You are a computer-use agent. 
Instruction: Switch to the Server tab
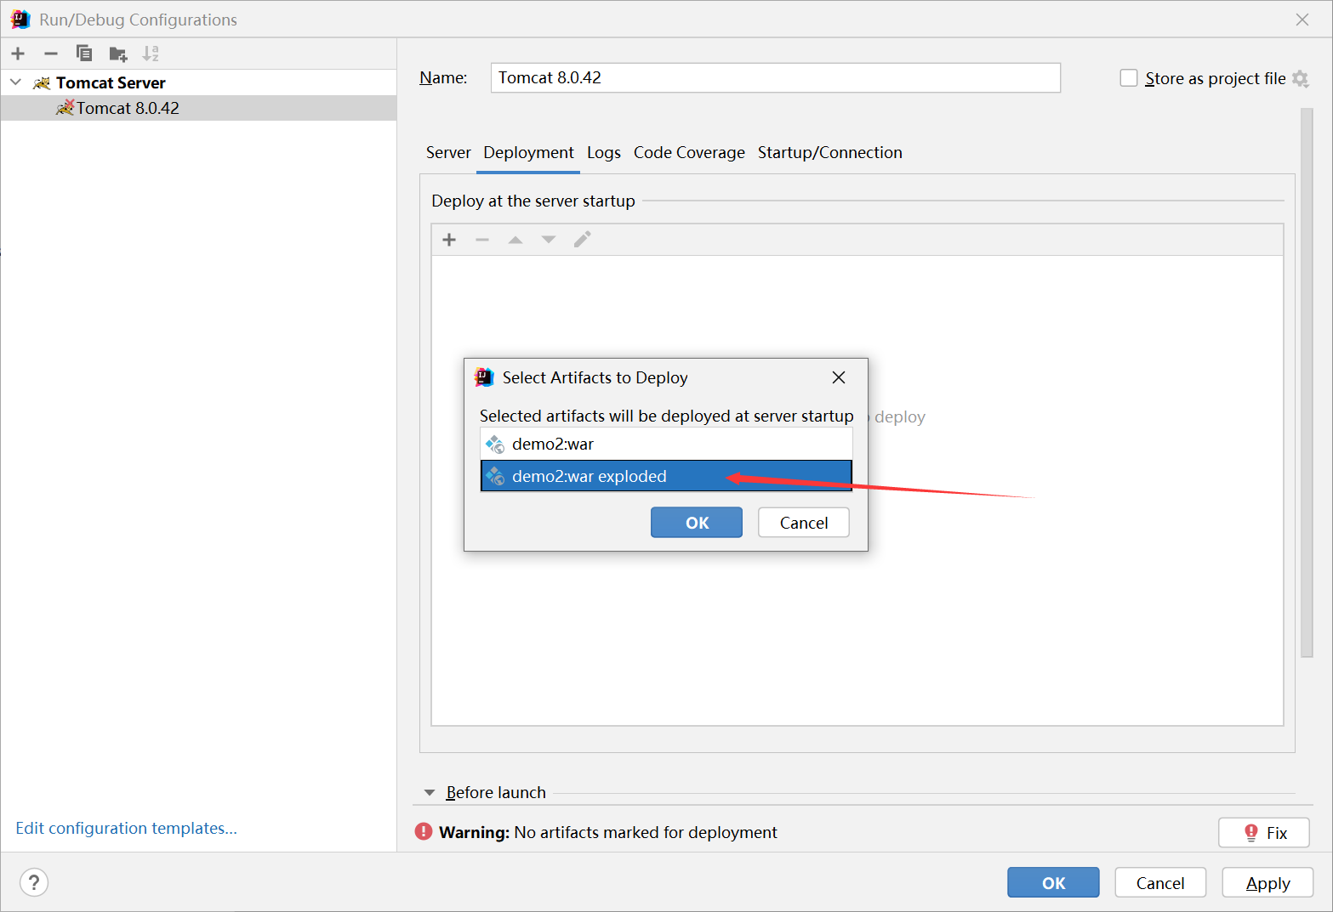(x=447, y=153)
